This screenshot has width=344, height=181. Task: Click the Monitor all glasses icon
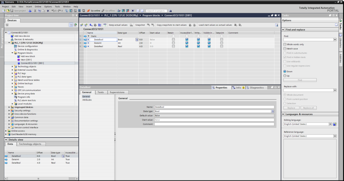105,25
